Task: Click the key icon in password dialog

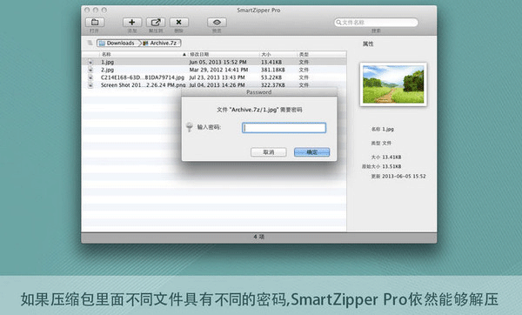Action: [x=190, y=127]
